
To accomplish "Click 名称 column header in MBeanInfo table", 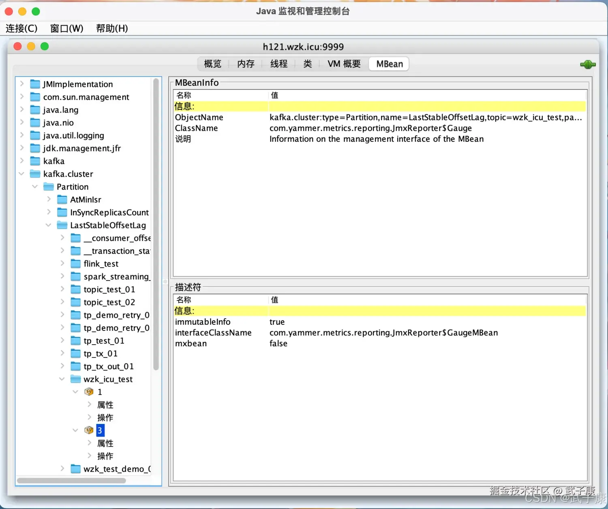I will pos(221,96).
